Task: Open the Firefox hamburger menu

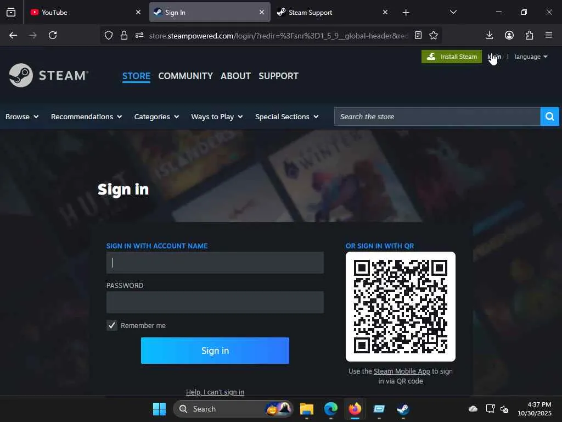Action: [x=549, y=35]
